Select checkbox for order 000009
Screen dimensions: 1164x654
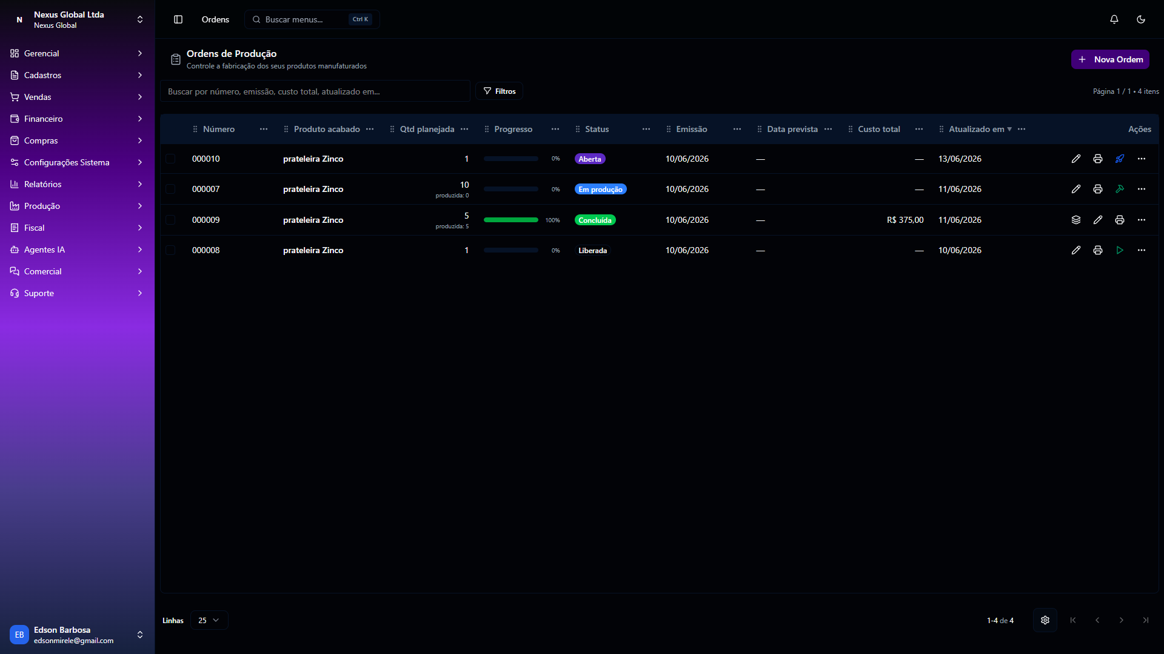click(x=170, y=220)
